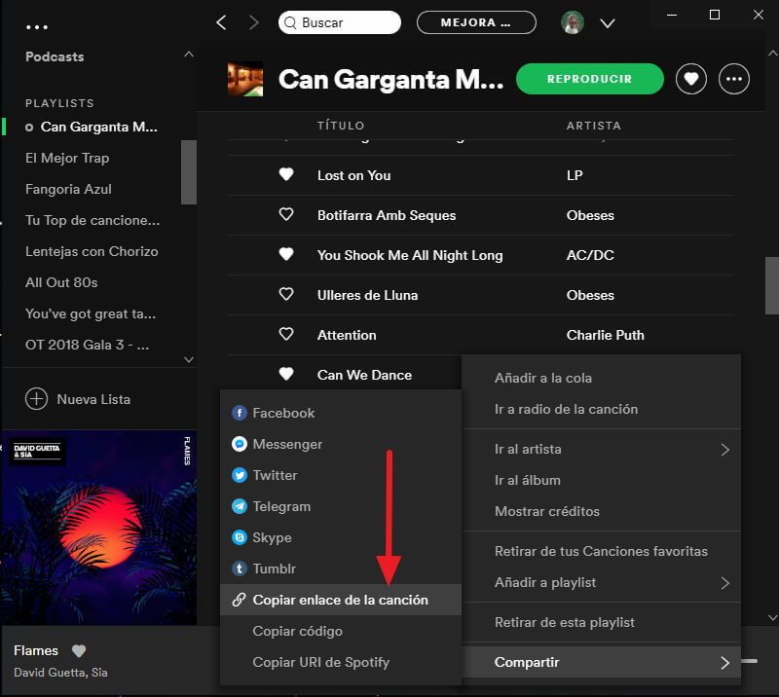Click the user profile avatar
The width and height of the screenshot is (779, 697).
click(x=573, y=22)
